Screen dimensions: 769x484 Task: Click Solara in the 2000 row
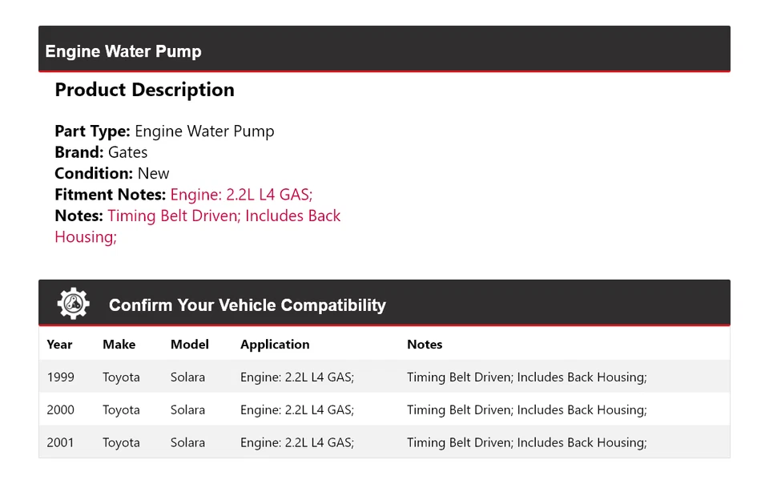[x=187, y=410]
